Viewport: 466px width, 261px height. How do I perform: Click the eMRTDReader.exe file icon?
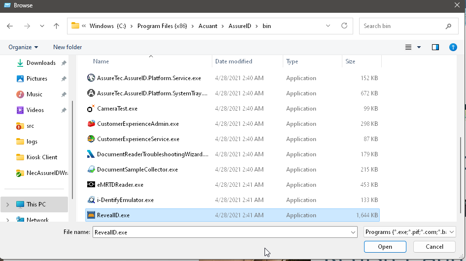(91, 185)
